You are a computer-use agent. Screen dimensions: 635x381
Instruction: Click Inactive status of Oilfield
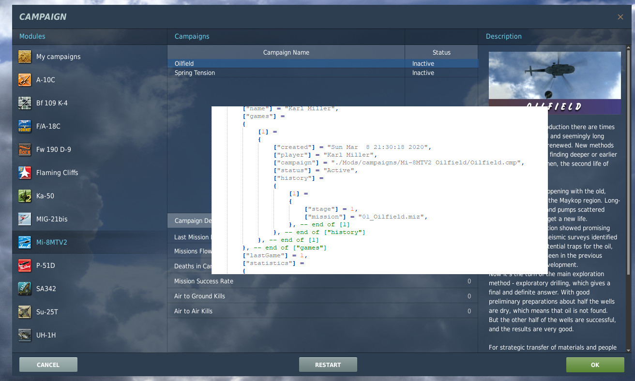click(423, 63)
